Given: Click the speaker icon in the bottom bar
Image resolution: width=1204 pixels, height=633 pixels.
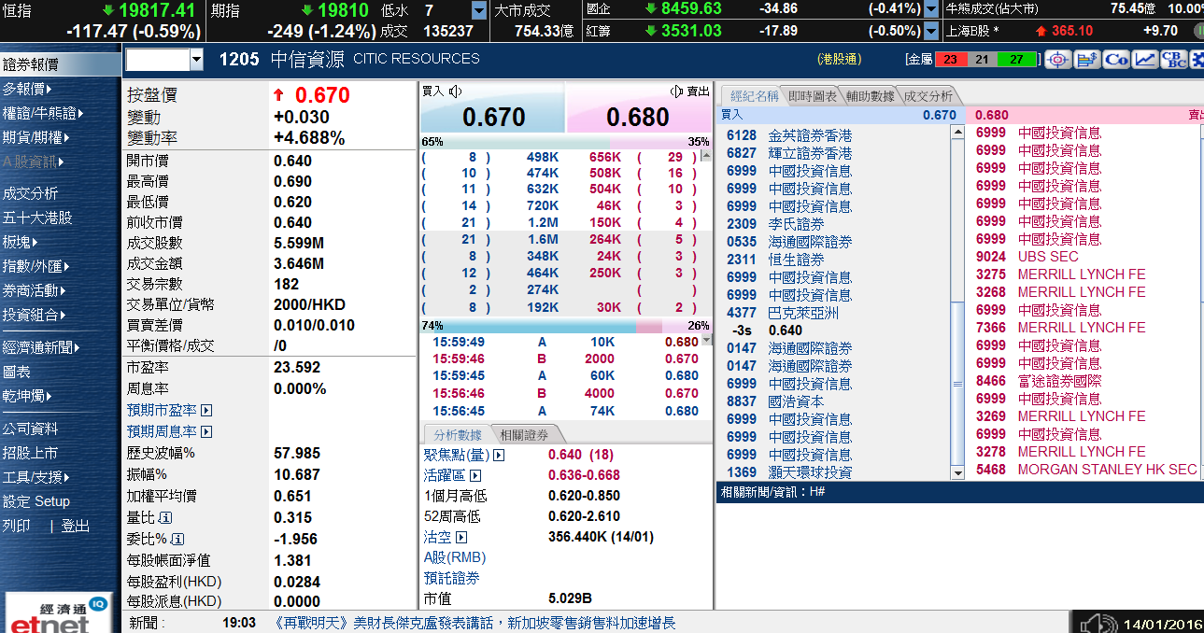Looking at the screenshot, I should 1098,623.
